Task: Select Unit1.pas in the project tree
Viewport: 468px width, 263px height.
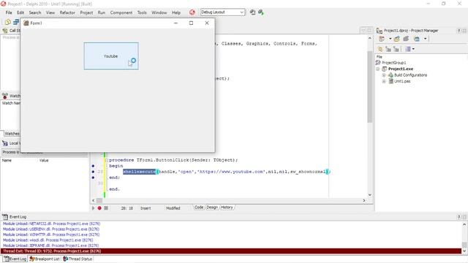Action: [402, 81]
